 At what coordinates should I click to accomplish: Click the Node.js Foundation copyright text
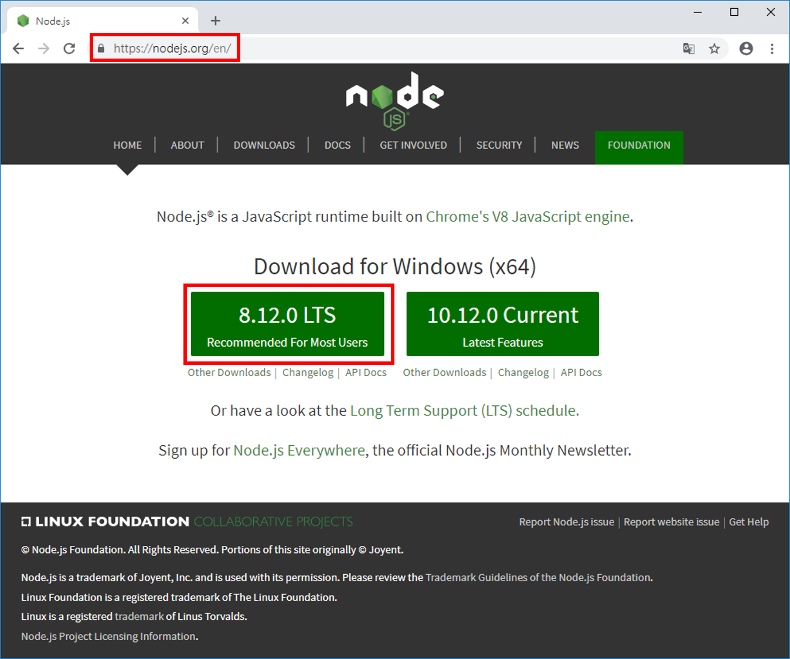(x=212, y=549)
